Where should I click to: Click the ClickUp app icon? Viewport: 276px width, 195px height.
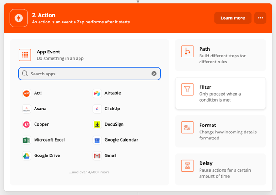pyautogui.click(x=97, y=109)
